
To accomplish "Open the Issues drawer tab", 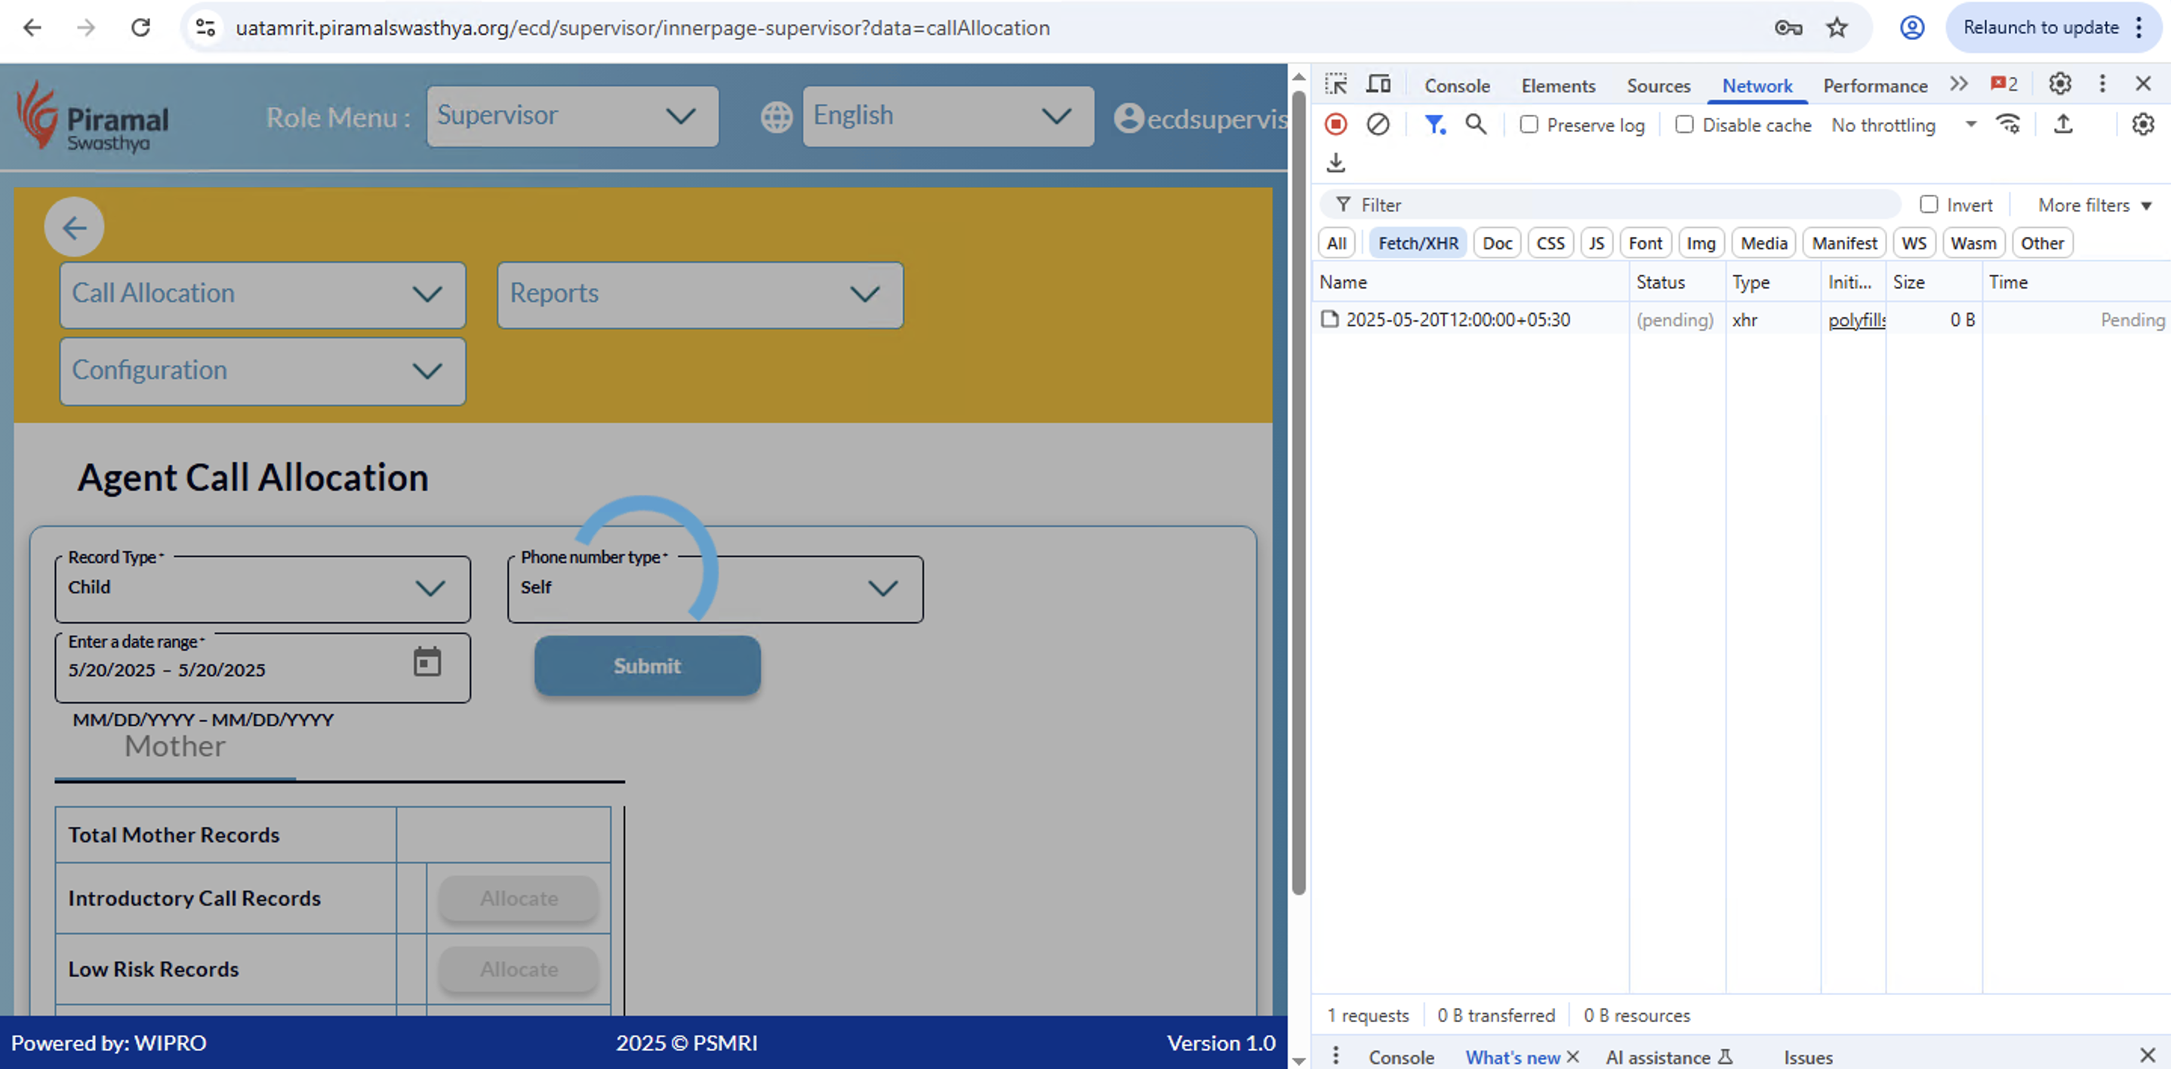I will [x=1808, y=1057].
